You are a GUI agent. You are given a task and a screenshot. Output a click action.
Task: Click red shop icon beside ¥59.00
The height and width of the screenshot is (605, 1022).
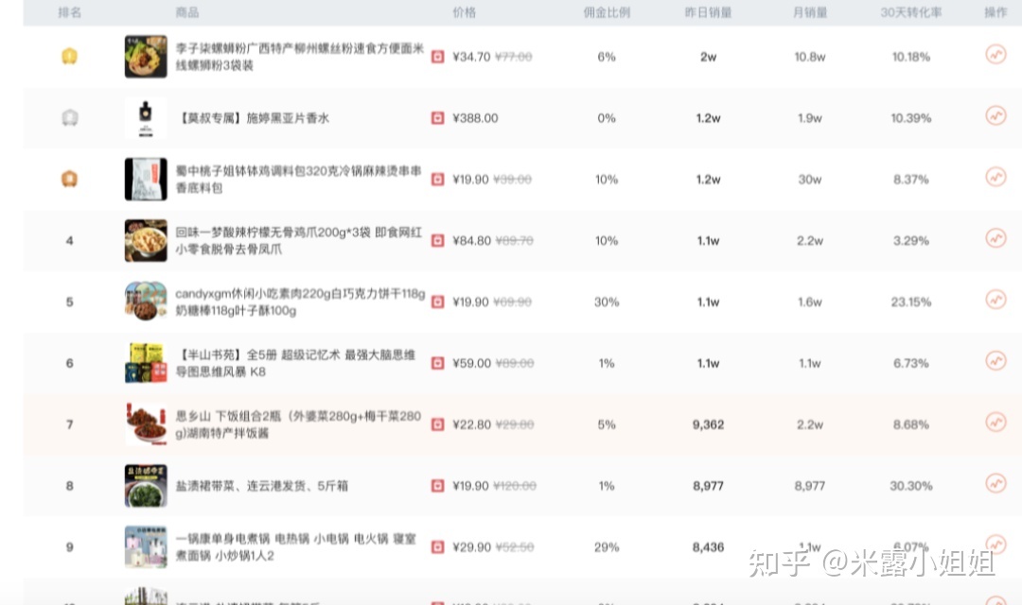438,363
